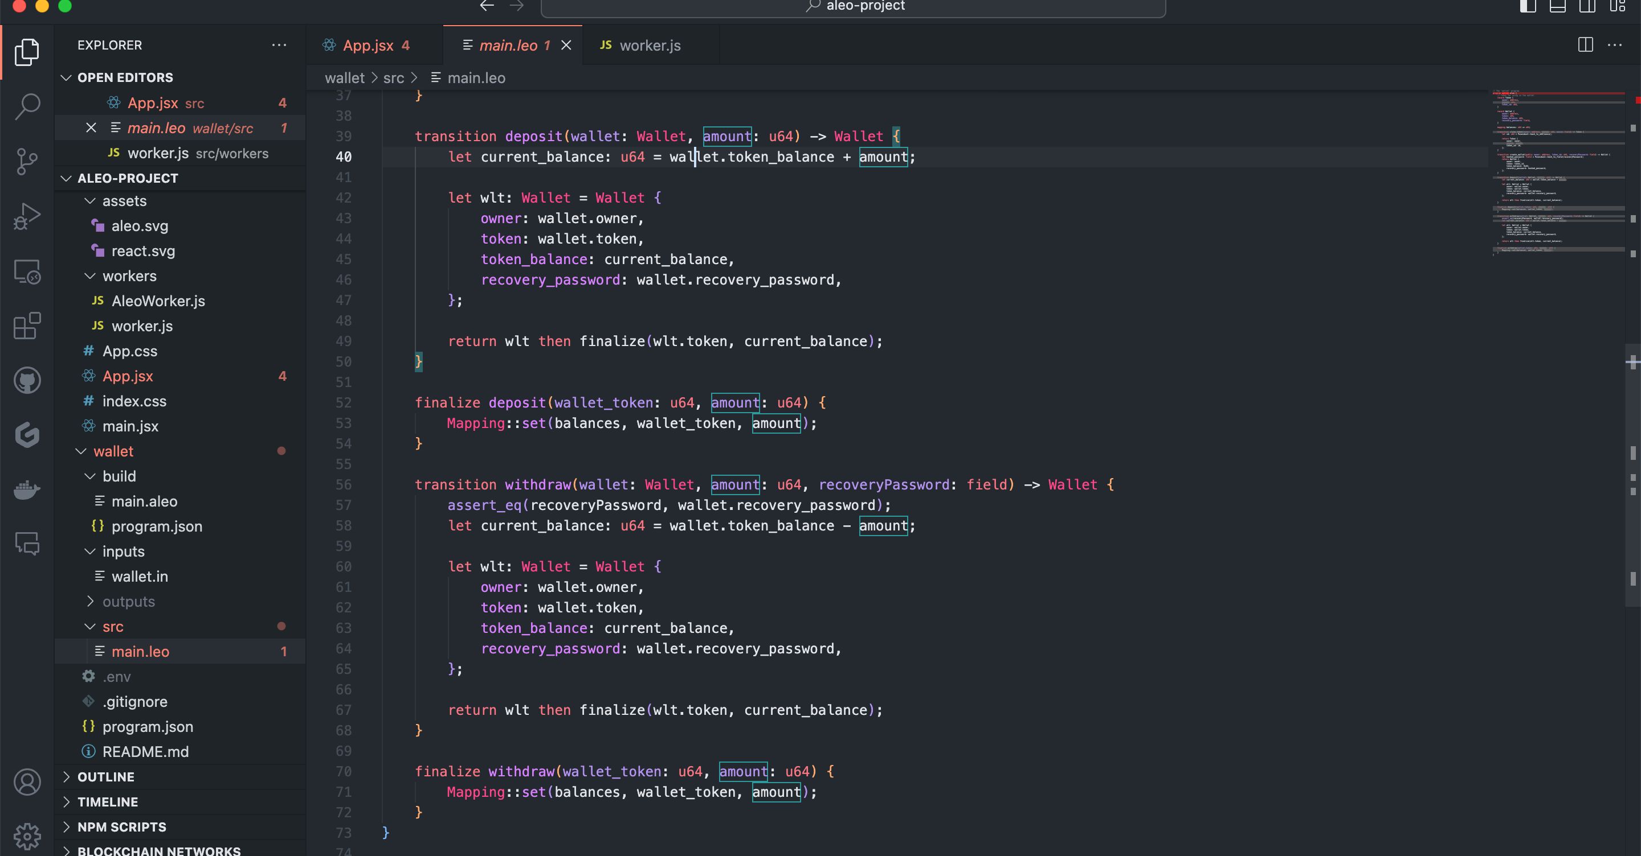Screen dimensions: 1641x856
Task: Open wallet.in file
Action: (180, 577)
